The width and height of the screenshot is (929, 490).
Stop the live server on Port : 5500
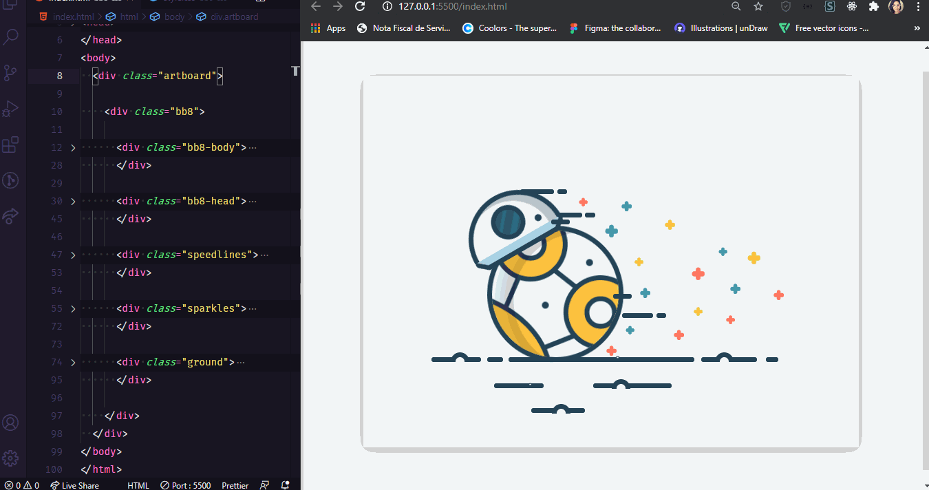click(185, 485)
